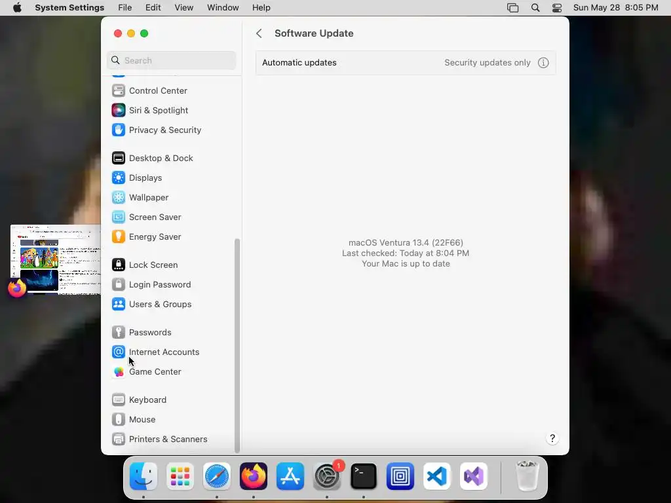The width and height of the screenshot is (671, 503).
Task: Open Launchpad in the Dock
Action: pos(180,476)
